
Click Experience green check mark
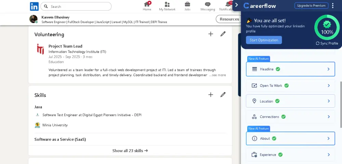[x=280, y=155]
